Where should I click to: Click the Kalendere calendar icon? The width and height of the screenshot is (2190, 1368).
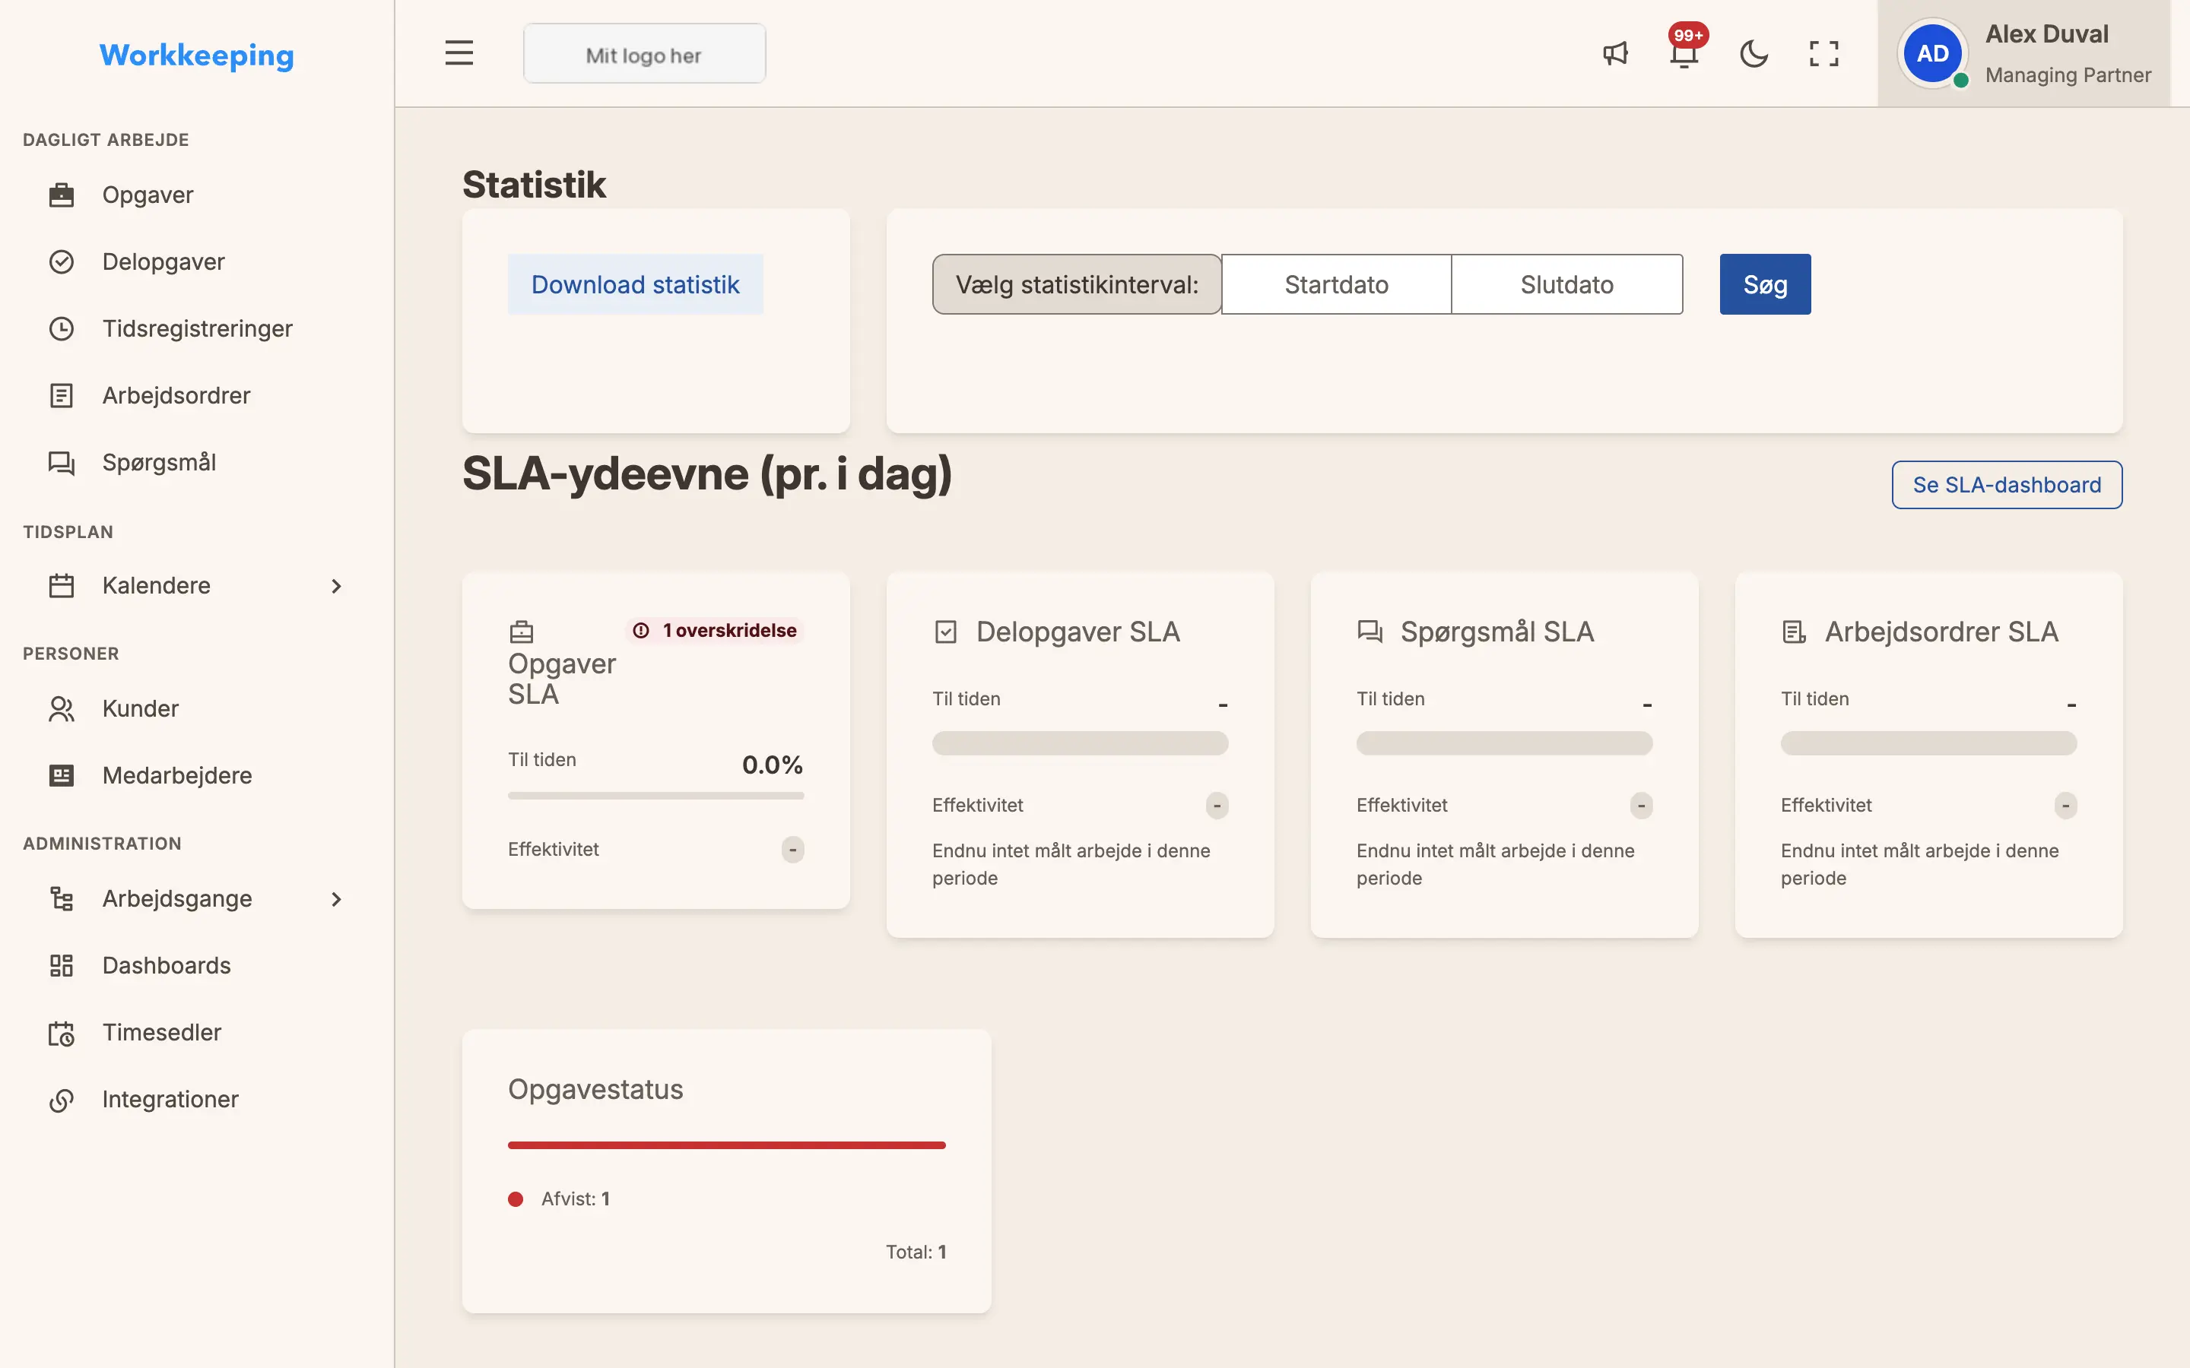(x=62, y=585)
